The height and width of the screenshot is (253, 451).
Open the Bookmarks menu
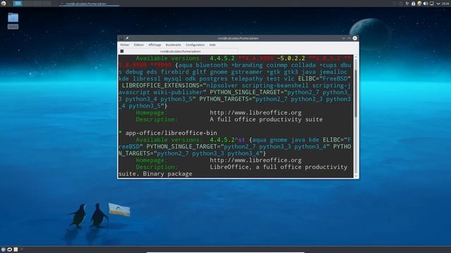(x=173, y=45)
